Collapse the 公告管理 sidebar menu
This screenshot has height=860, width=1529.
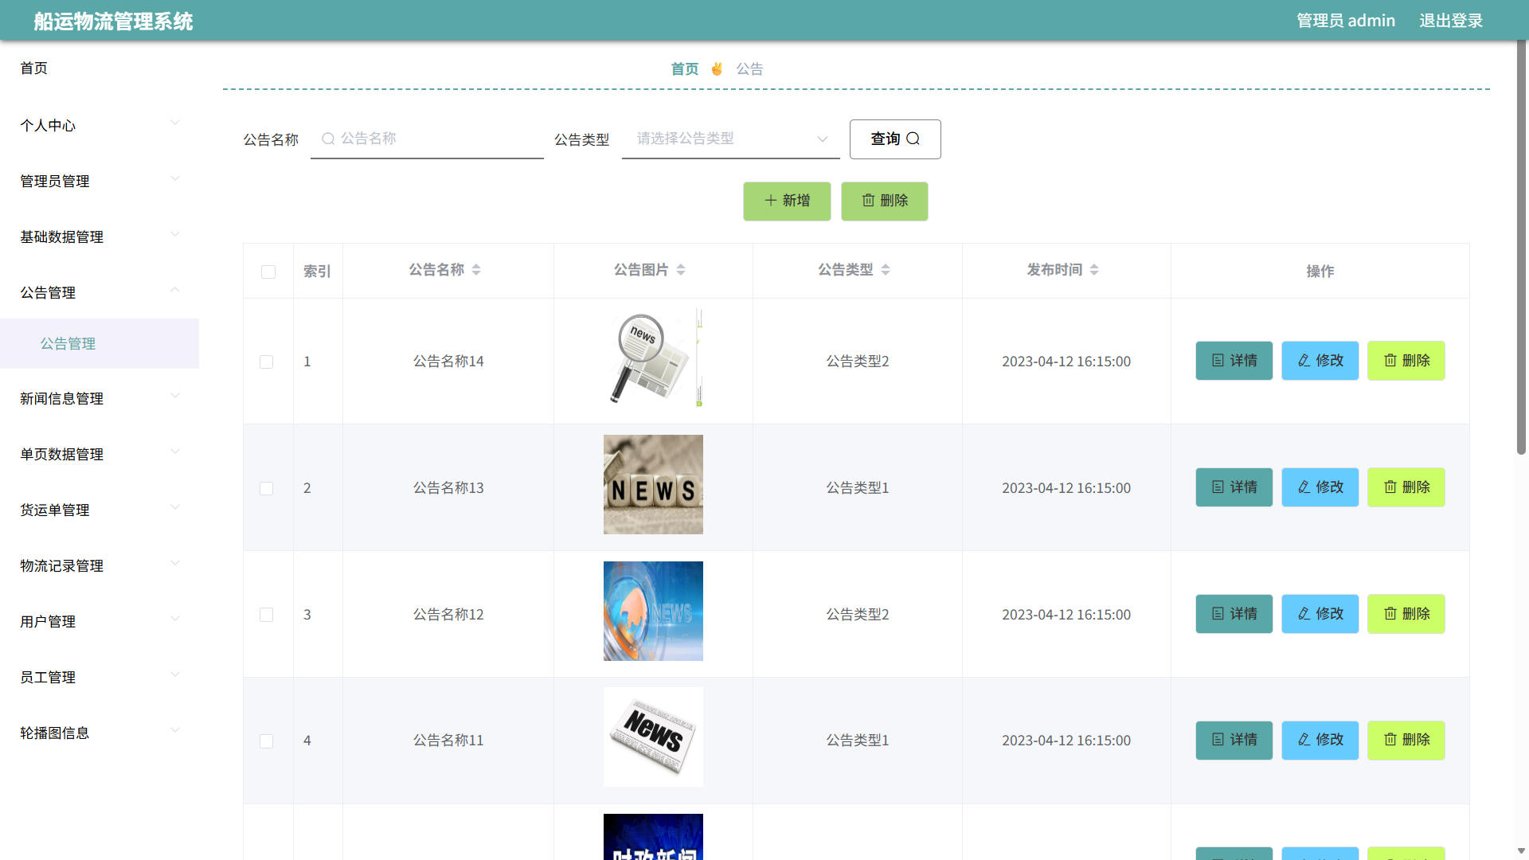(x=100, y=292)
